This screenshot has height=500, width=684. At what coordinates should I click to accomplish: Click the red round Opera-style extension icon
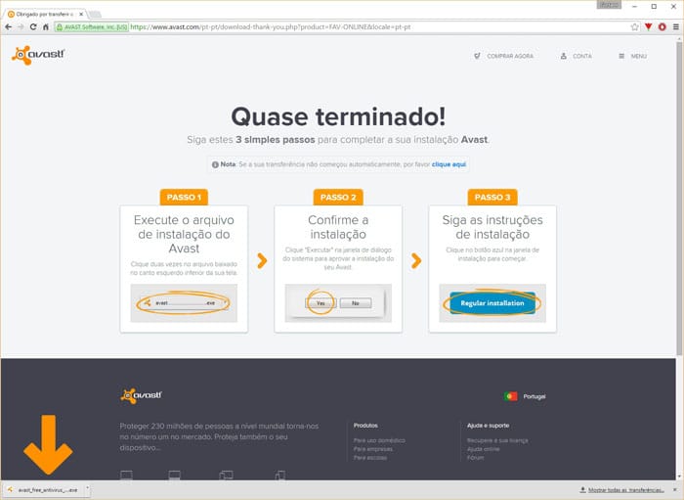tap(662, 27)
